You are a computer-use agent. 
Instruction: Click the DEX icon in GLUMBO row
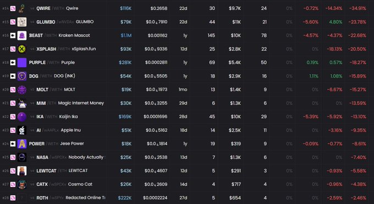coord(13,22)
